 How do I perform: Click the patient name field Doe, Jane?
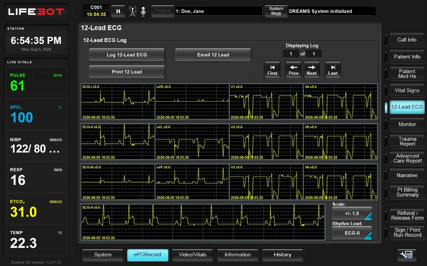click(x=218, y=11)
